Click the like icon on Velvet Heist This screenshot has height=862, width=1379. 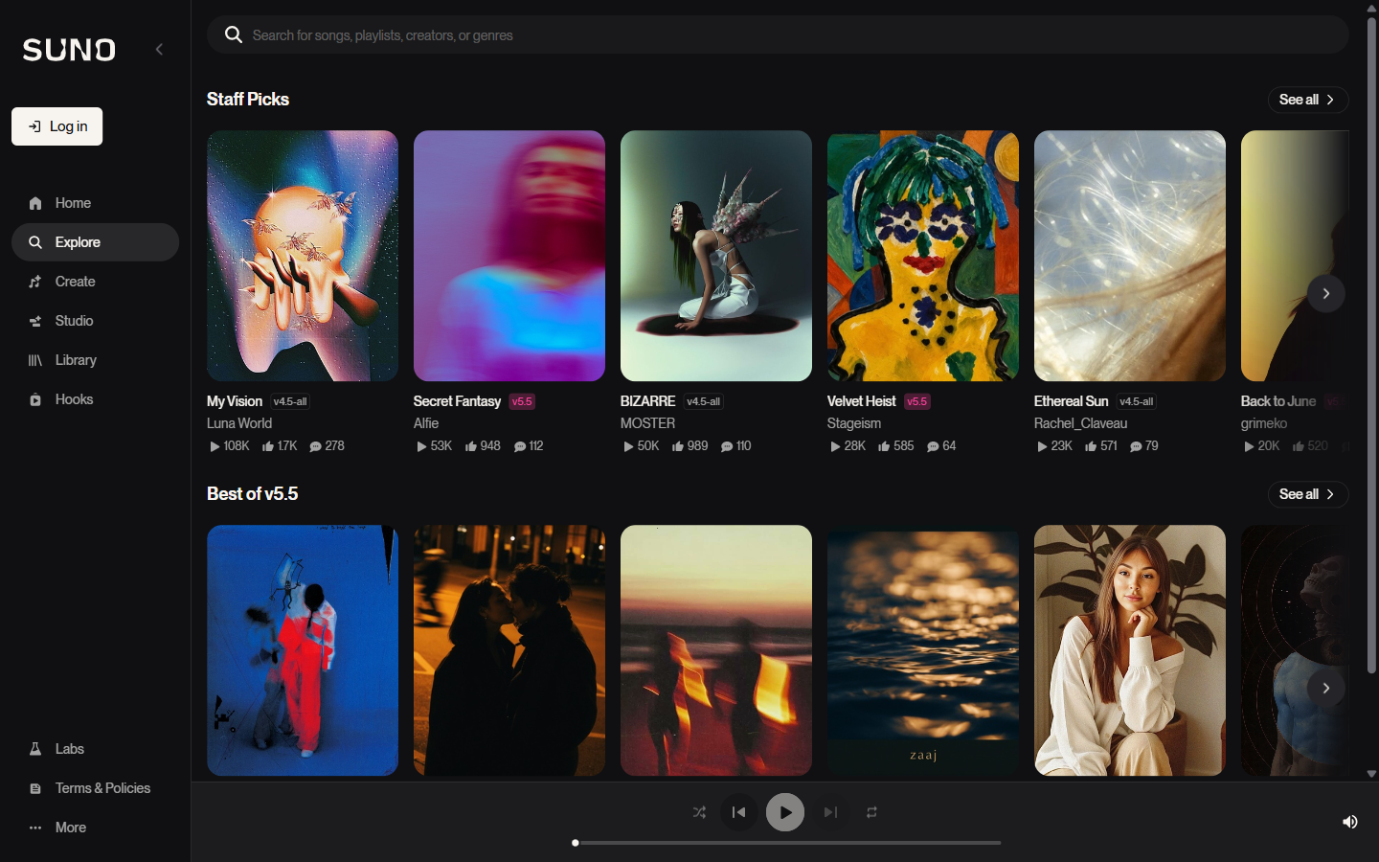[884, 446]
